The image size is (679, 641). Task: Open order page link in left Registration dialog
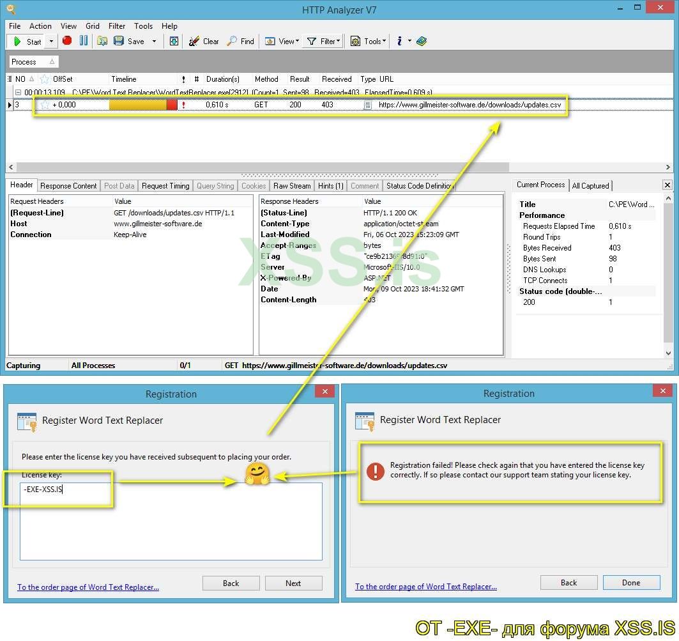(88, 587)
